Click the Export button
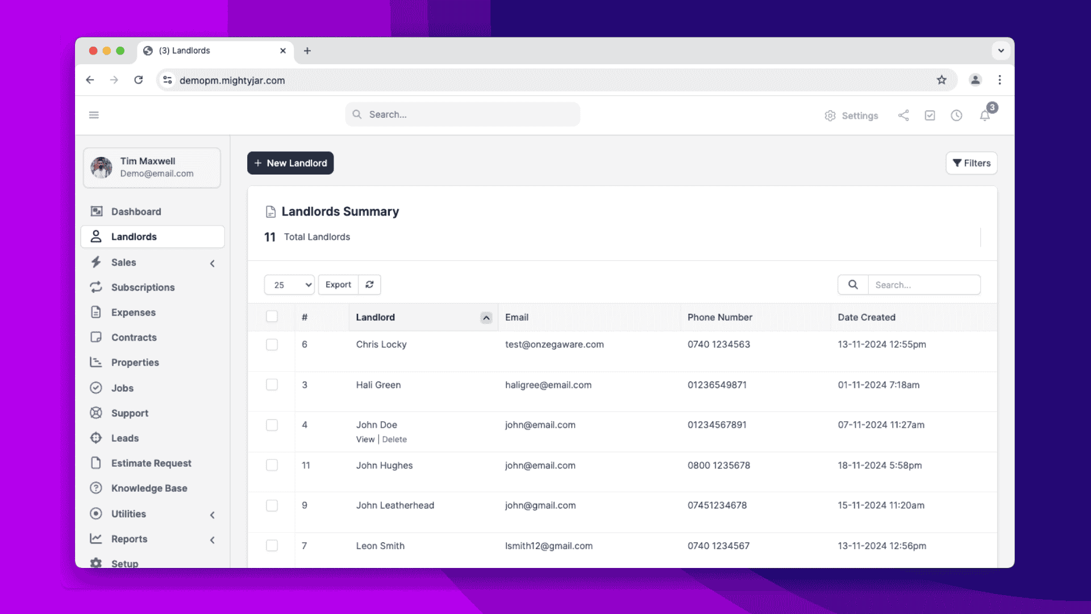 pos(338,284)
